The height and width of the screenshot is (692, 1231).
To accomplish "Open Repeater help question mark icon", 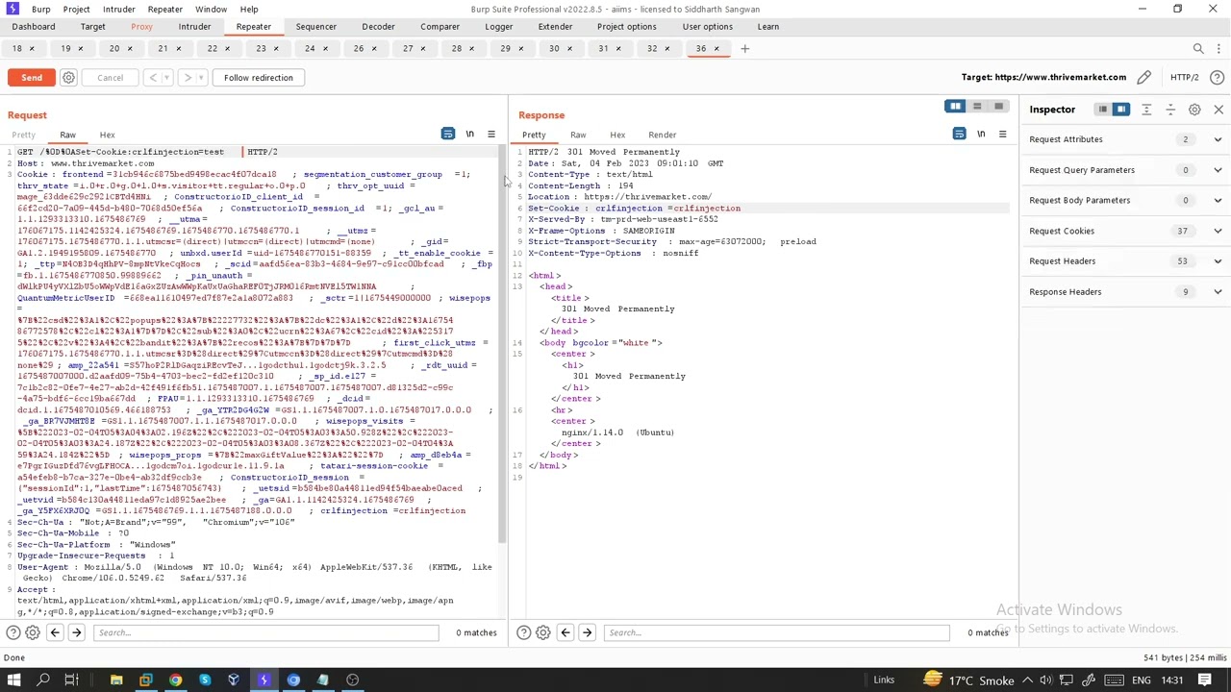I will tap(1218, 78).
